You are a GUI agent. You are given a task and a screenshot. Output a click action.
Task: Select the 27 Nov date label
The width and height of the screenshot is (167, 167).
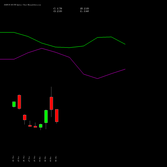pos(29,159)
